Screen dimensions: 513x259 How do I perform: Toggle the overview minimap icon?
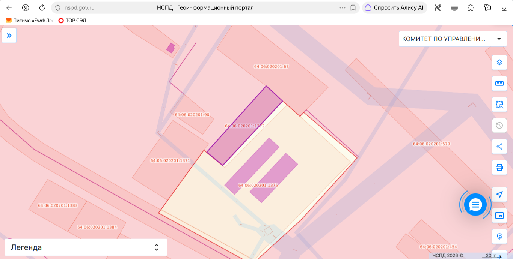(x=499, y=216)
